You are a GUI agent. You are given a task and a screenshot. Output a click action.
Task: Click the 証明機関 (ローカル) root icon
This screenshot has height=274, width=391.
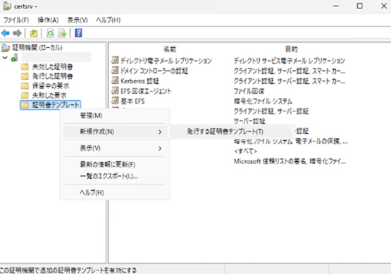[x=6, y=48]
